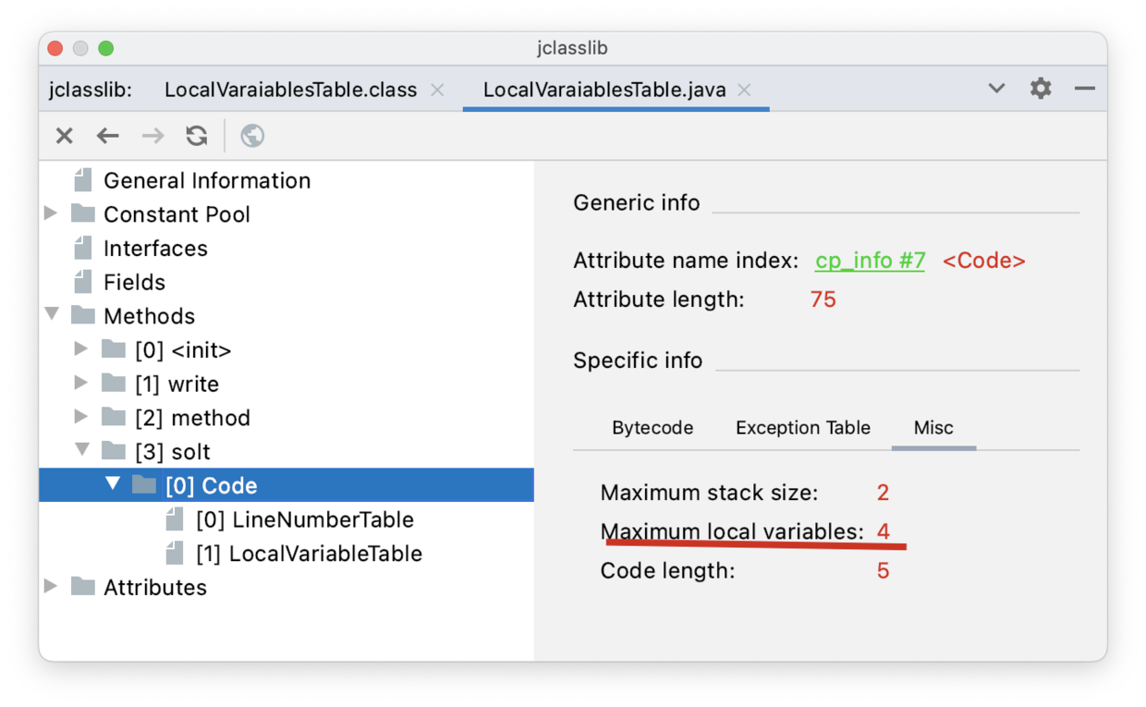The height and width of the screenshot is (707, 1146).
Task: Click the forward arrow toolbar icon
Action: [152, 137]
